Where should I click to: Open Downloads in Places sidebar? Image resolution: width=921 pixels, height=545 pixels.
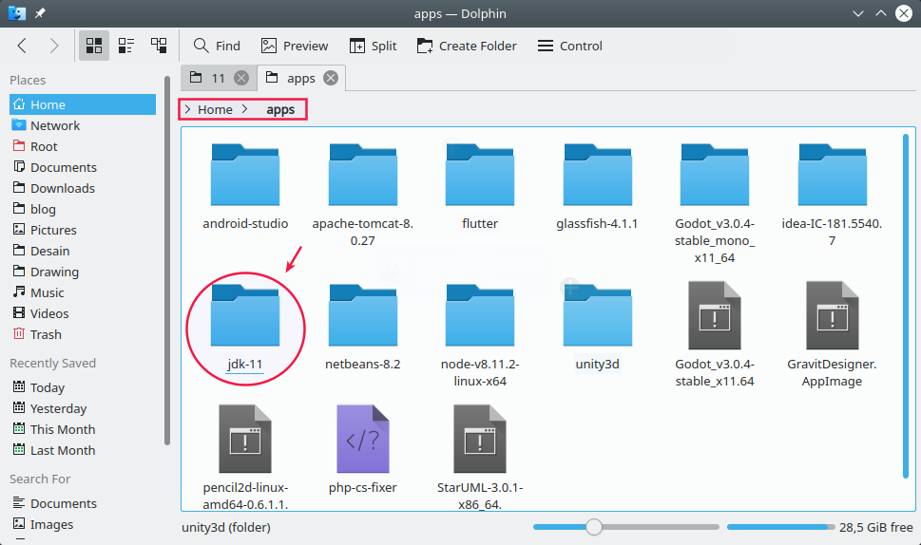63,188
